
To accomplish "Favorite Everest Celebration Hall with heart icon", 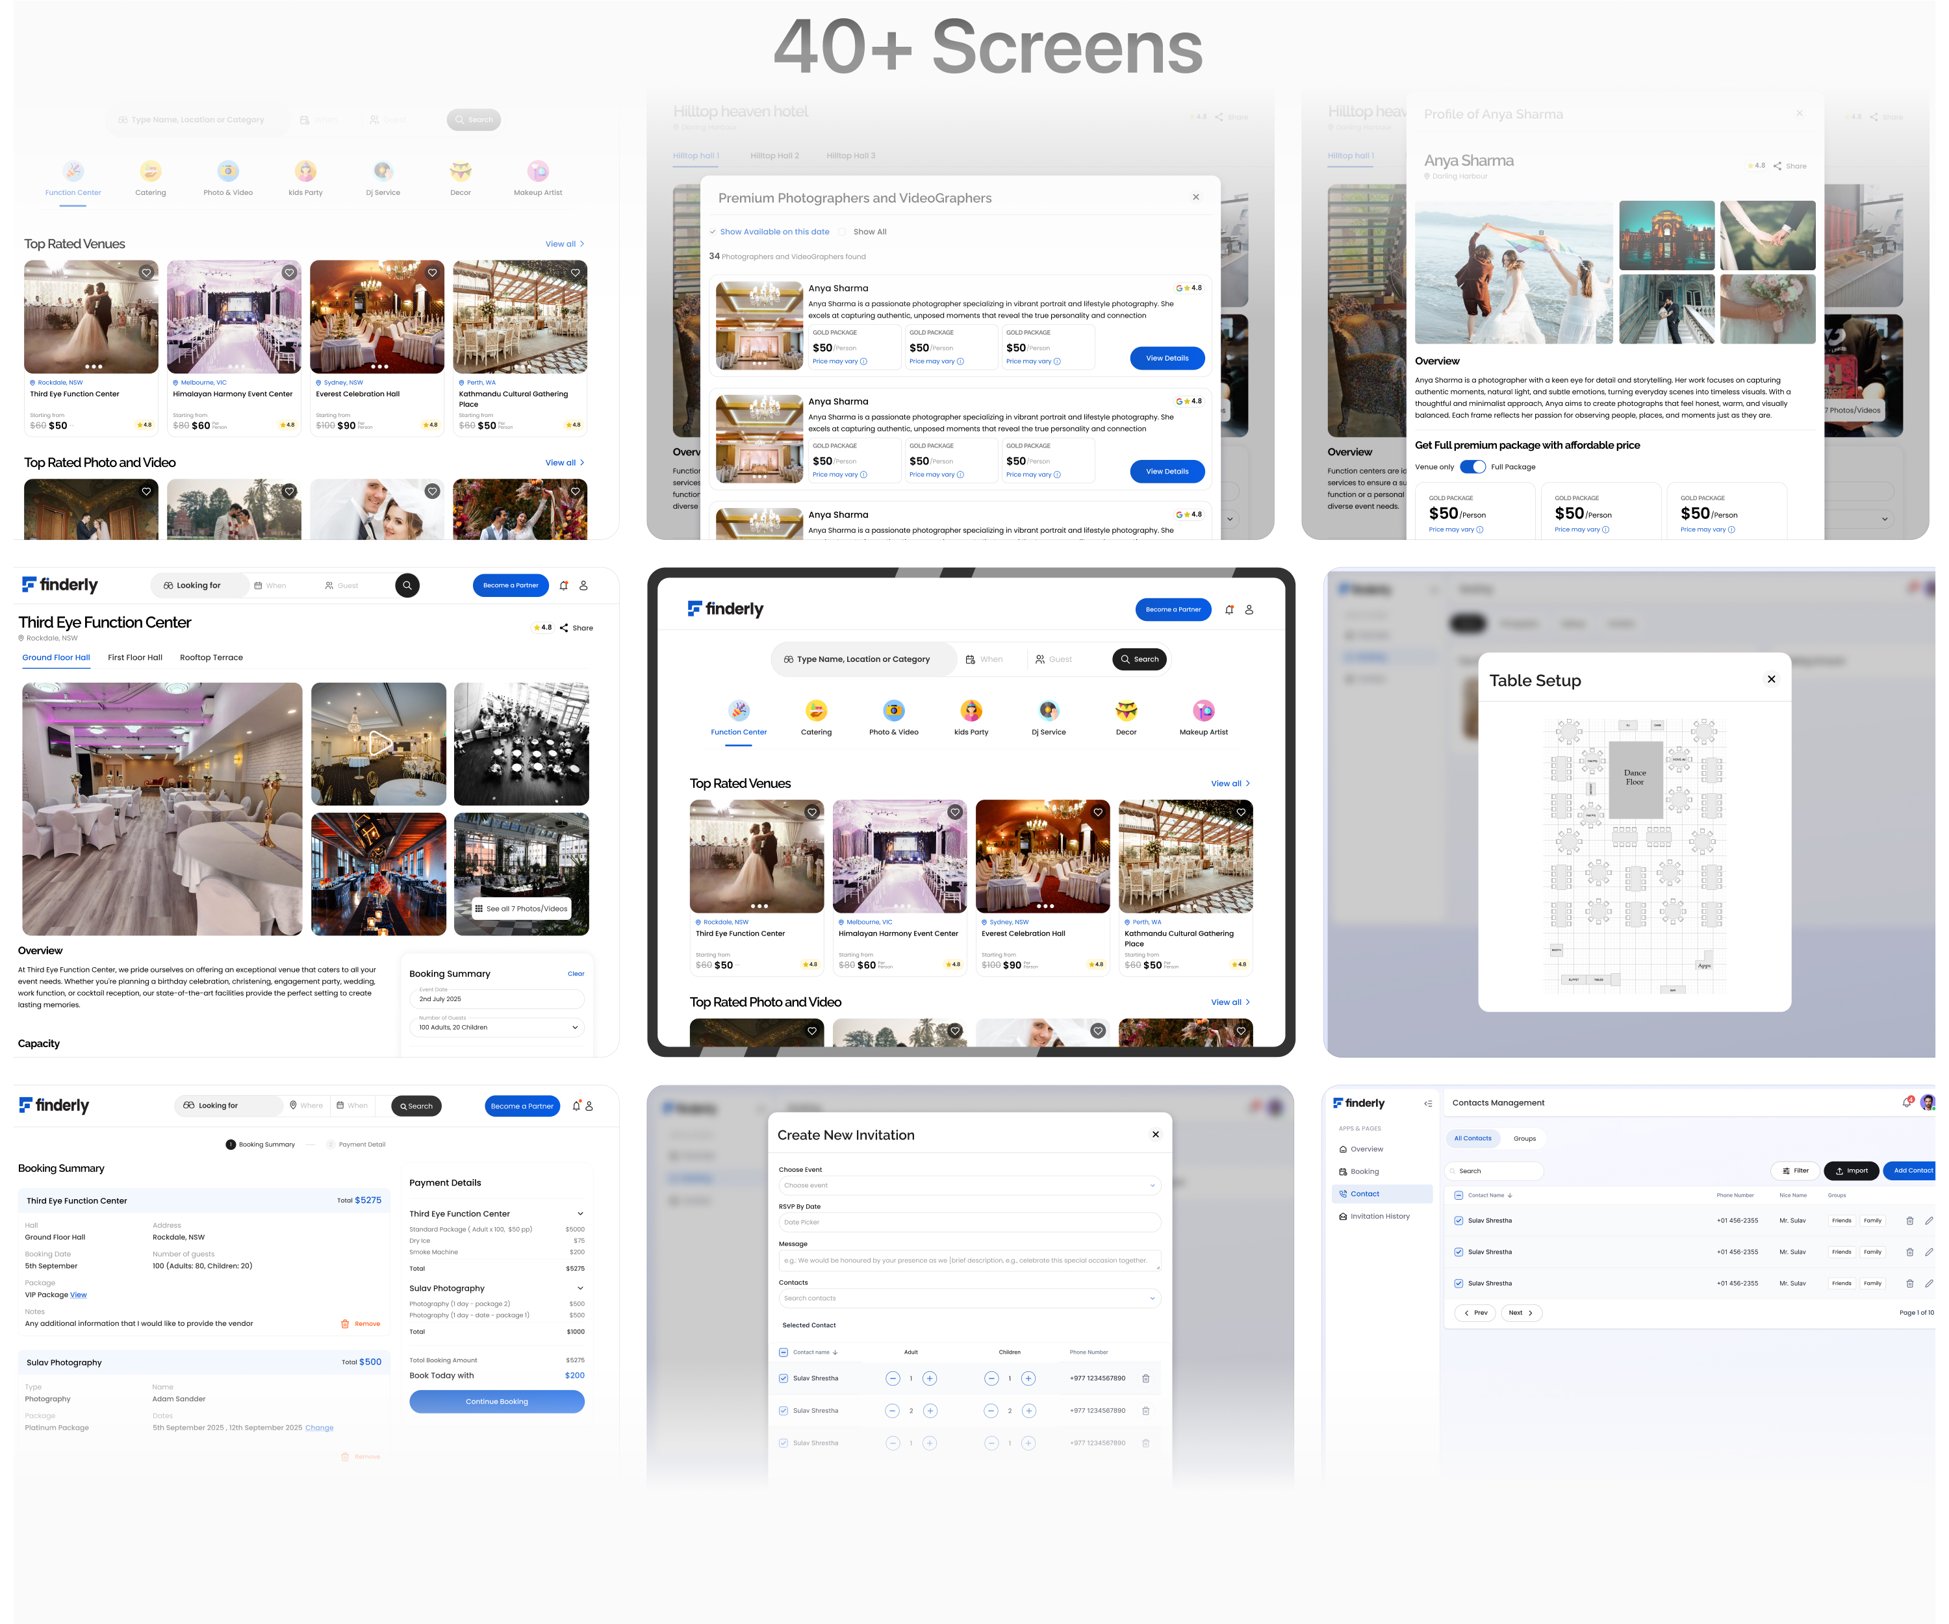I will click(x=1098, y=812).
